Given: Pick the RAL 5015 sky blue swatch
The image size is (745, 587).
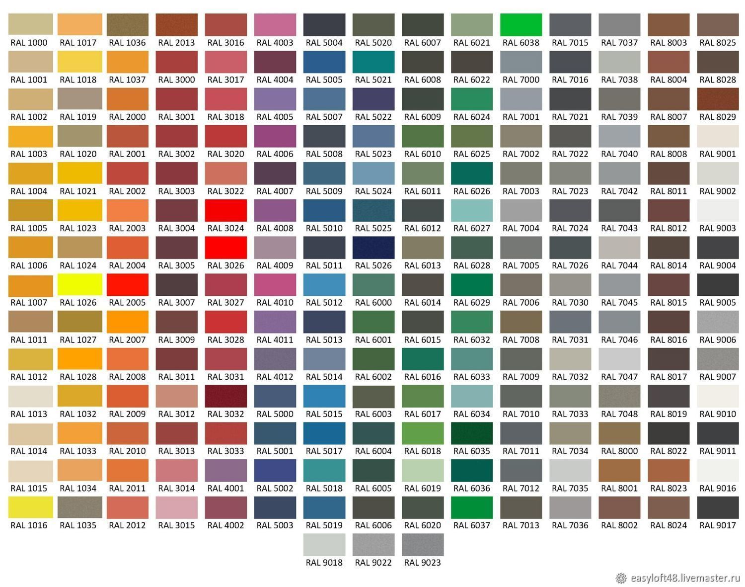Looking at the screenshot, I should pos(324,396).
